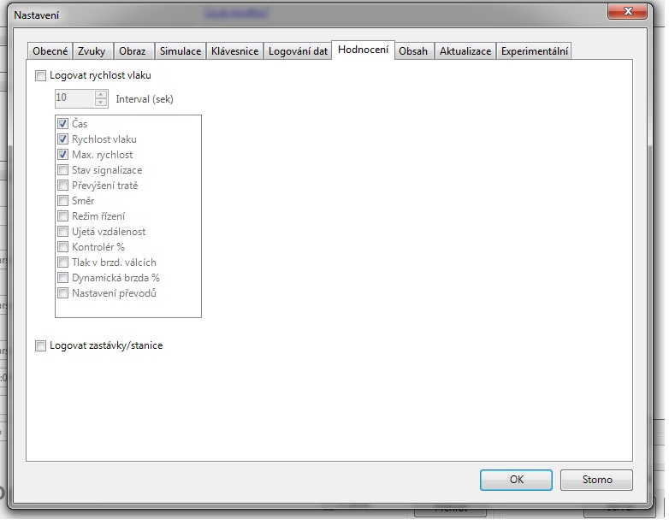
Task: Open the Obsah tab
Action: tap(414, 51)
